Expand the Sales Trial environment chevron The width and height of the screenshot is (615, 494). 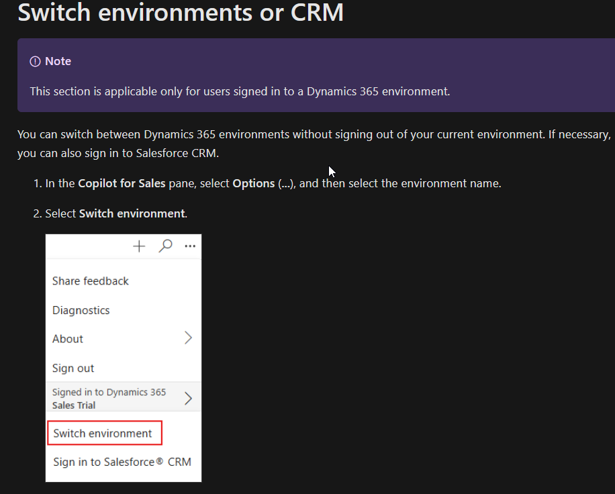(x=188, y=398)
